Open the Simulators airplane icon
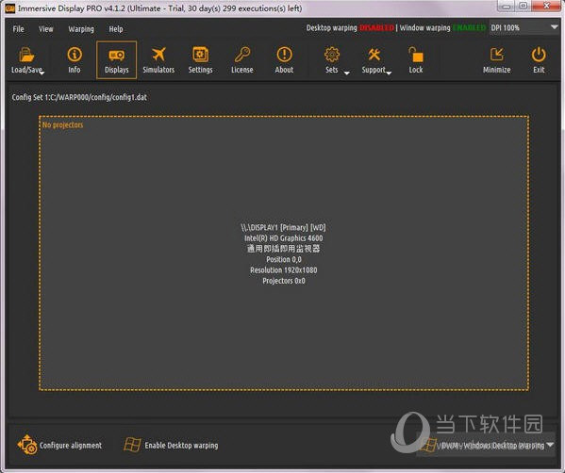This screenshot has width=565, height=473. pyautogui.click(x=158, y=55)
